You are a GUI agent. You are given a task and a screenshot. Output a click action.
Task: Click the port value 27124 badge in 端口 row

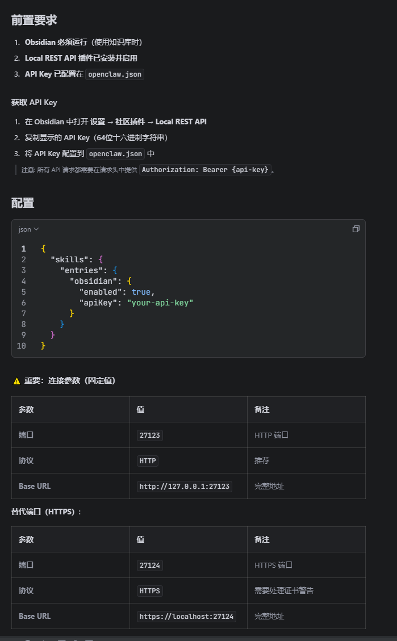[x=149, y=565]
